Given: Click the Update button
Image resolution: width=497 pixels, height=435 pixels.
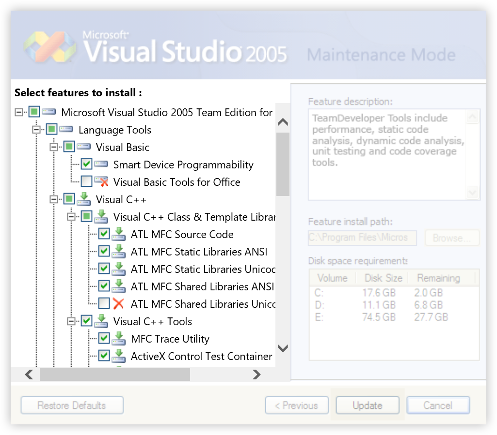Looking at the screenshot, I should coord(368,405).
